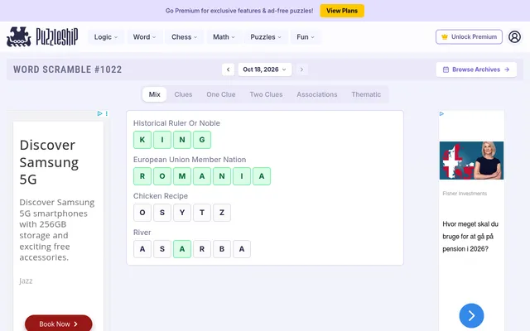Click the WORD SCRAMBLE #1022 heading

(68, 70)
